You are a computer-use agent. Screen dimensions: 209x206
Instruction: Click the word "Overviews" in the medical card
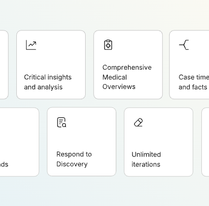pos(119,86)
